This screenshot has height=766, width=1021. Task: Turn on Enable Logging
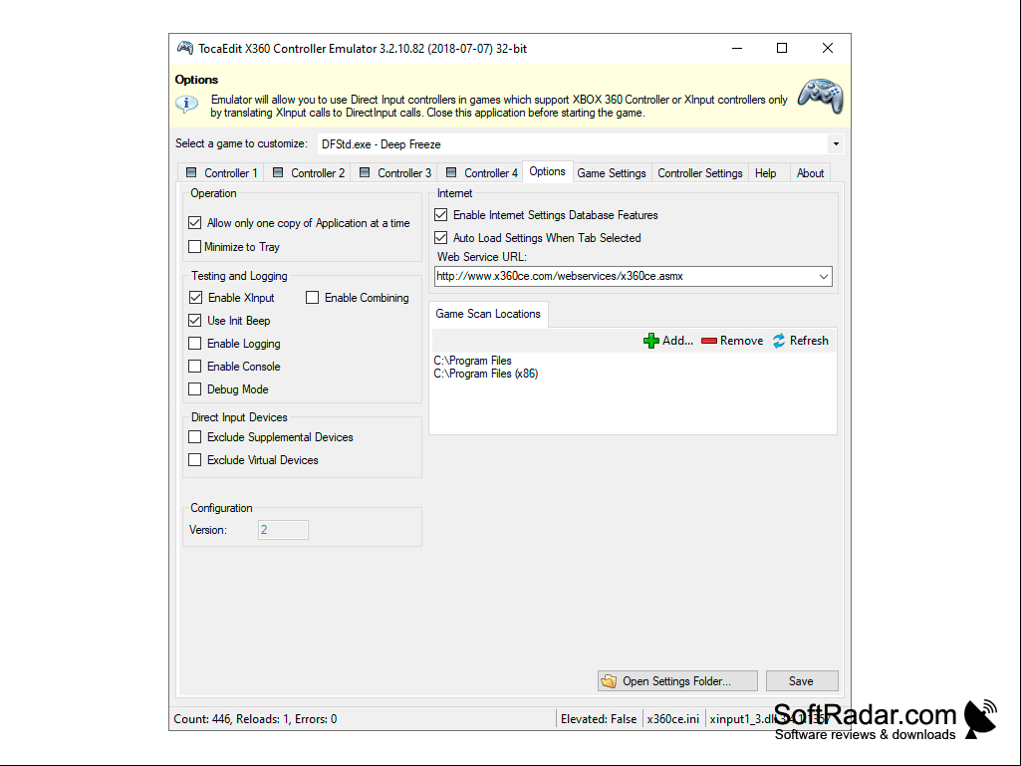[x=194, y=344]
